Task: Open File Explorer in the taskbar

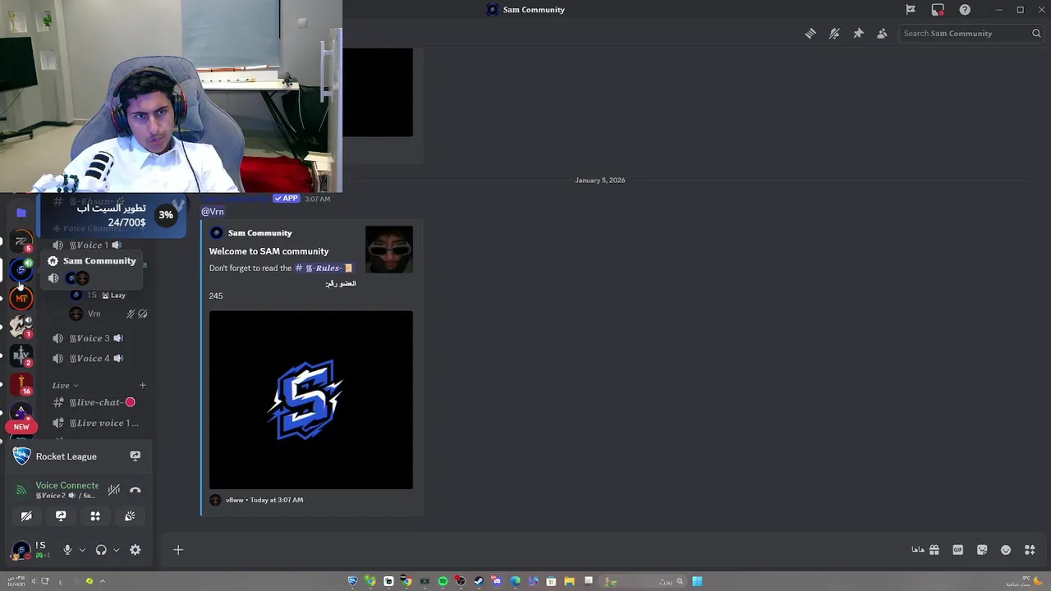Action: click(x=569, y=581)
